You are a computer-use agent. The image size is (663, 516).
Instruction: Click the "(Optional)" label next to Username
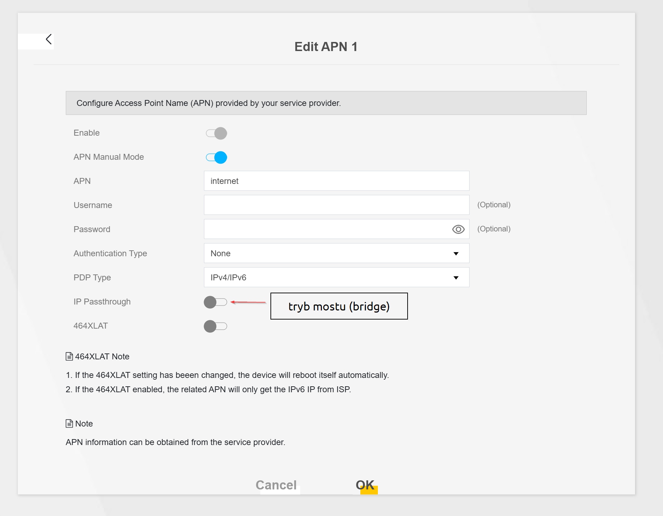[x=494, y=205]
